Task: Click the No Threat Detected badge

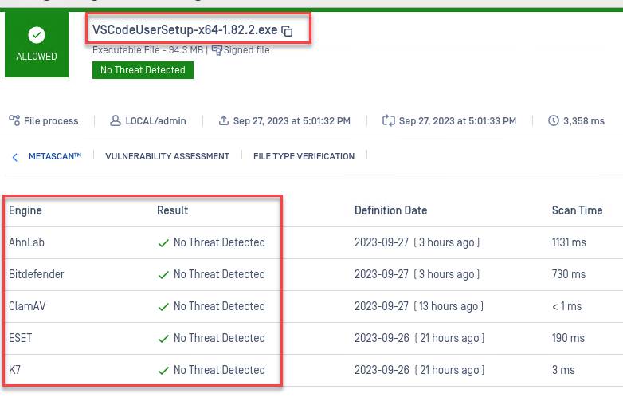Action: pos(143,70)
